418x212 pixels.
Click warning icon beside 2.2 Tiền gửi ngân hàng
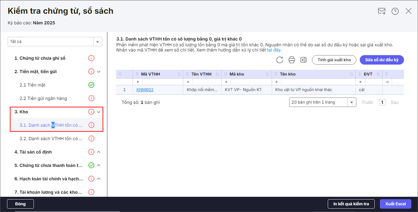(x=91, y=98)
